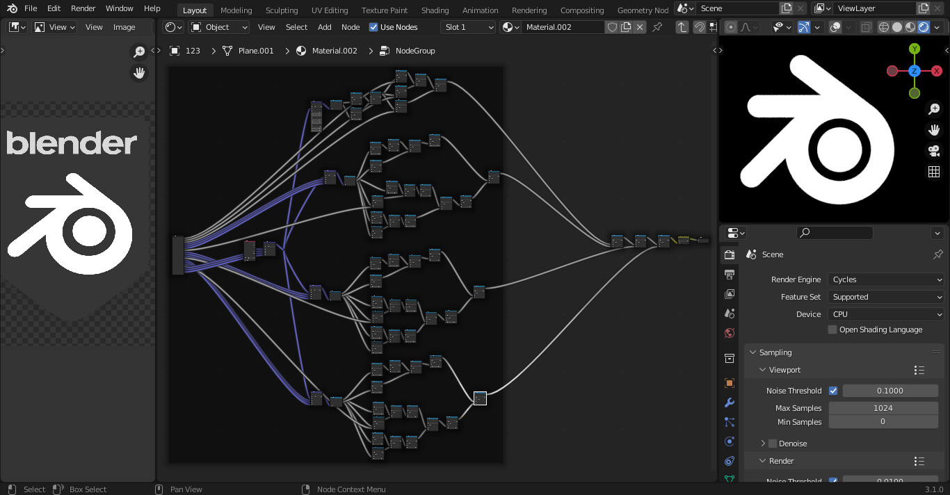Click the blue Z axis gizmo ball
Image resolution: width=950 pixels, height=495 pixels.
[x=915, y=71]
